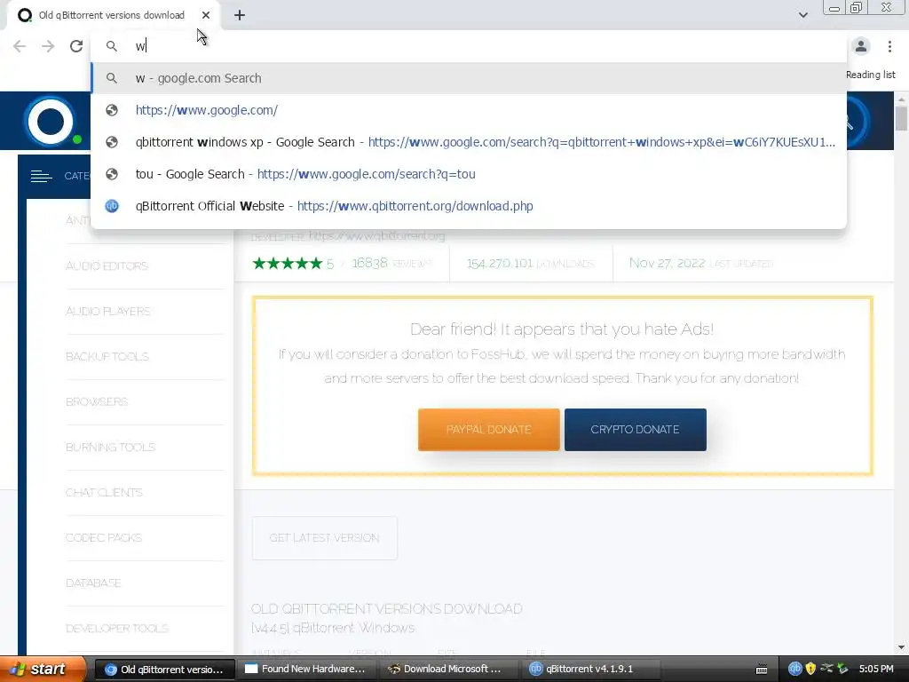This screenshot has width=909, height=682.
Task: Open Browsers category
Action: click(x=97, y=402)
